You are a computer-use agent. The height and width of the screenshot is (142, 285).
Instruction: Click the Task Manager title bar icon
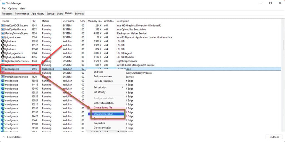pyautogui.click(x=3, y=3)
